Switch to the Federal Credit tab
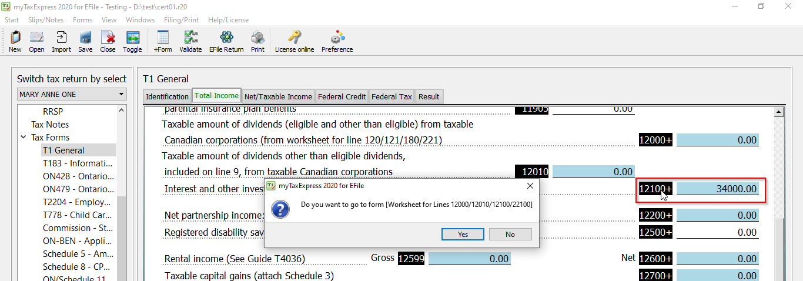The width and height of the screenshot is (803, 281). 342,96
